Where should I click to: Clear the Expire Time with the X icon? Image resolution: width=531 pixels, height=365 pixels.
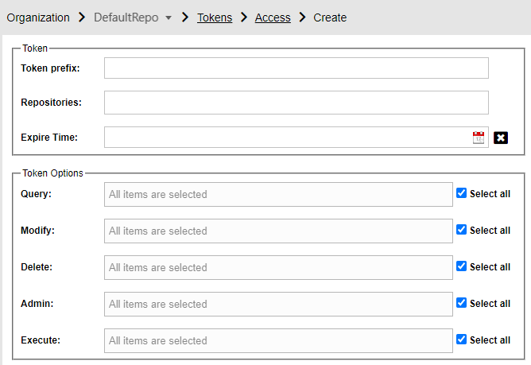[x=501, y=138]
